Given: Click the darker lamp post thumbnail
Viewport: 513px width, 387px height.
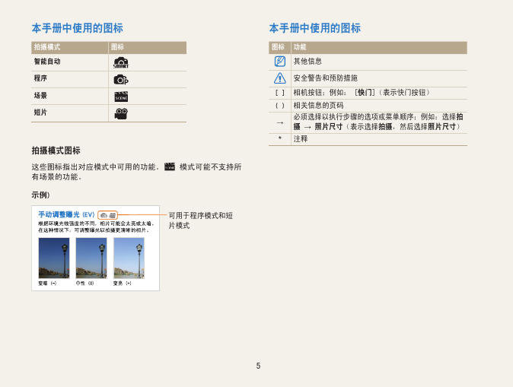Looking at the screenshot, I should pyautogui.click(x=54, y=258).
